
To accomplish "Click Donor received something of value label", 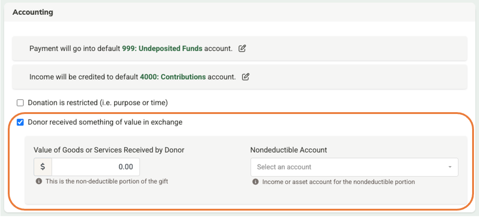I will (x=105, y=122).
